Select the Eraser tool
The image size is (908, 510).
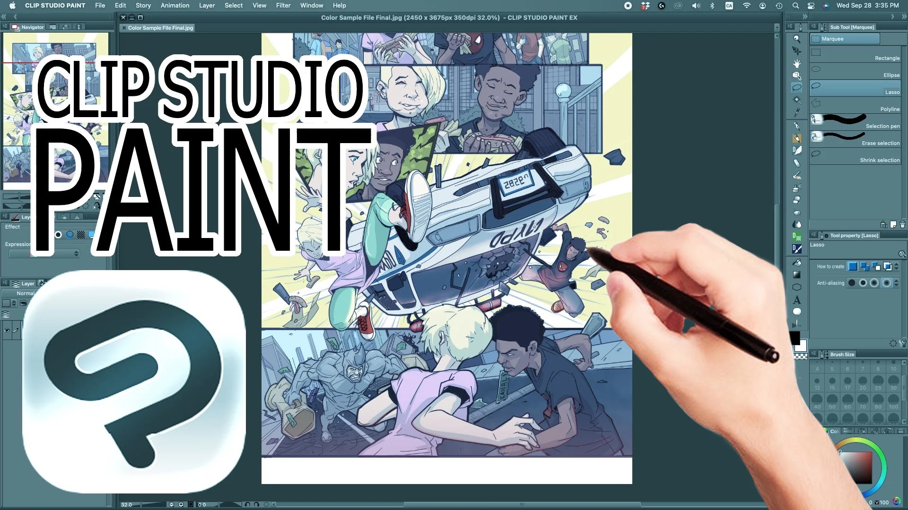pos(796,200)
